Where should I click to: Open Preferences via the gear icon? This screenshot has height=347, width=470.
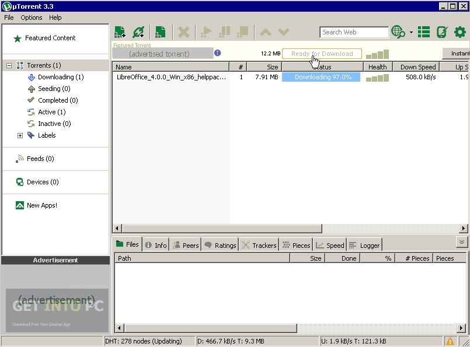click(x=460, y=31)
